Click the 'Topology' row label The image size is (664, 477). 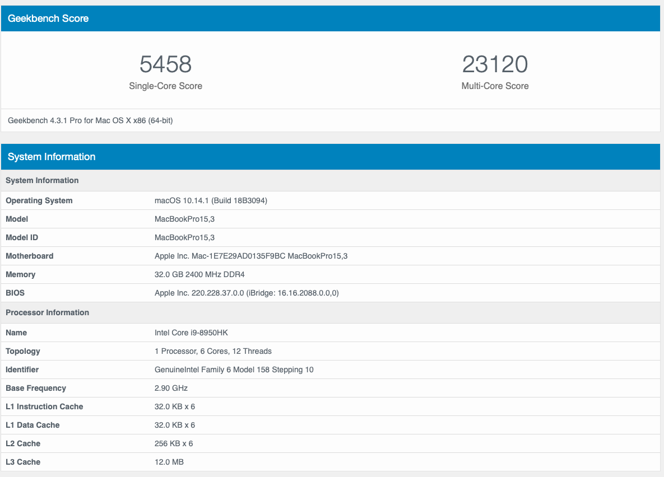(23, 351)
